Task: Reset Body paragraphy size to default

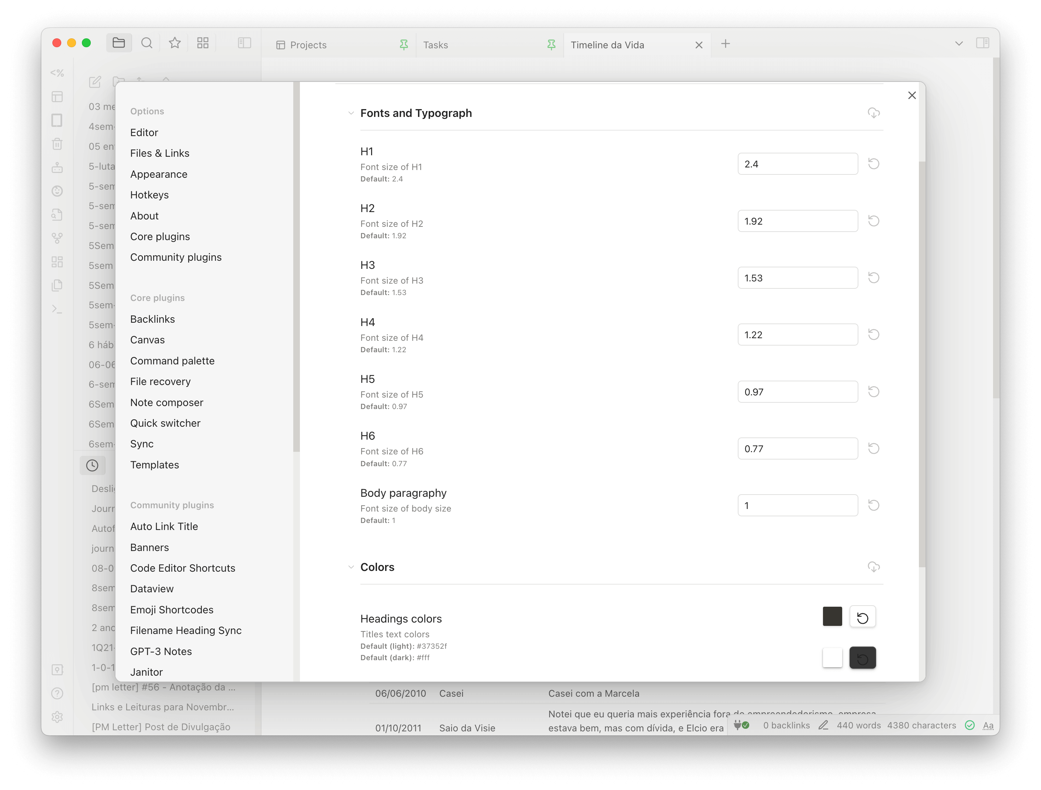Action: (x=874, y=505)
